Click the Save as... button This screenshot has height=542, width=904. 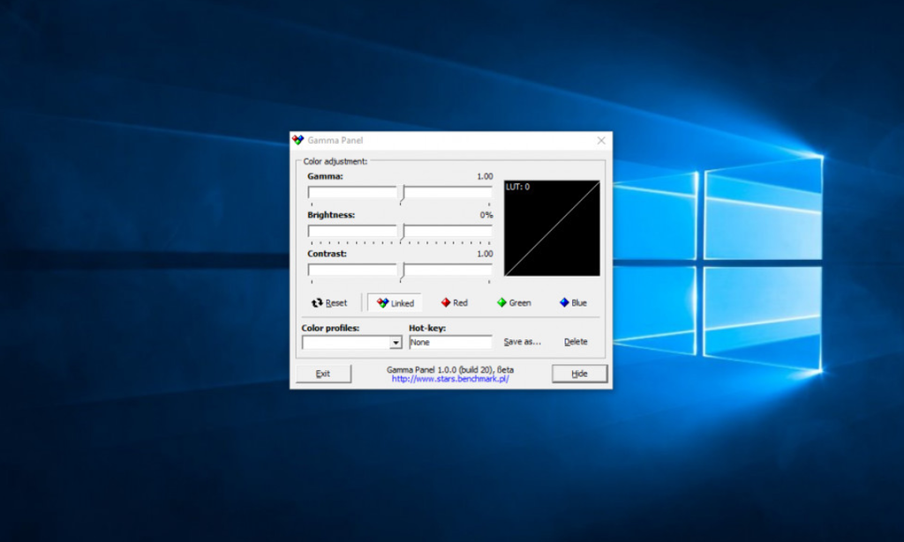coord(523,342)
